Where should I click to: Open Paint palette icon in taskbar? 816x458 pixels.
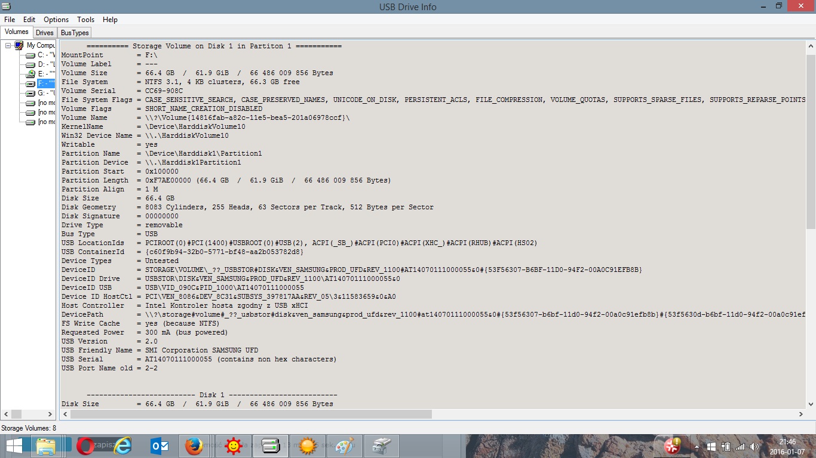[x=344, y=445]
